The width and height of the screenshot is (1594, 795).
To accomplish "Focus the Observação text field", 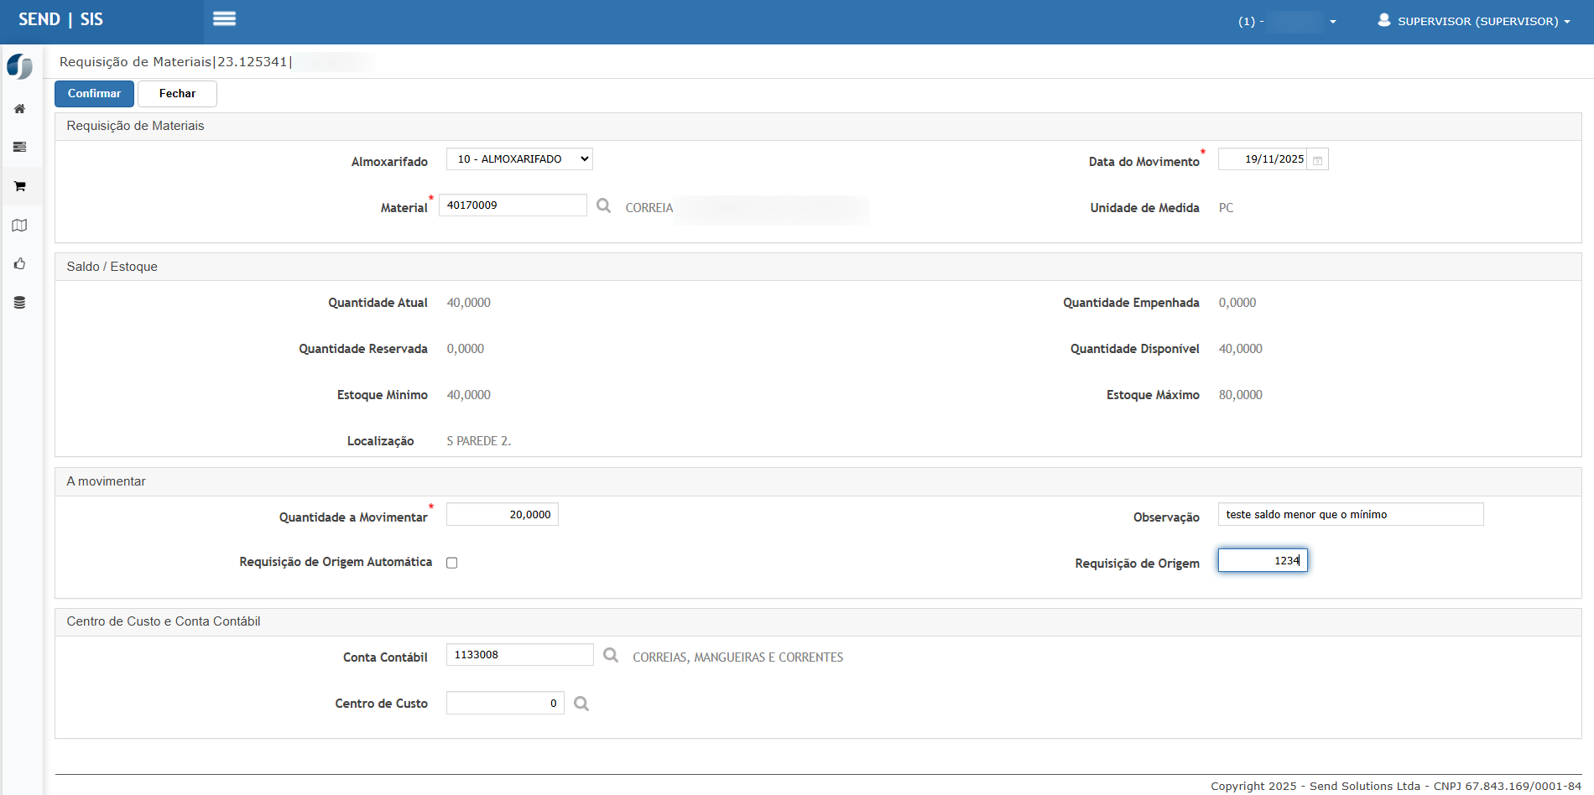I will [x=1350, y=515].
